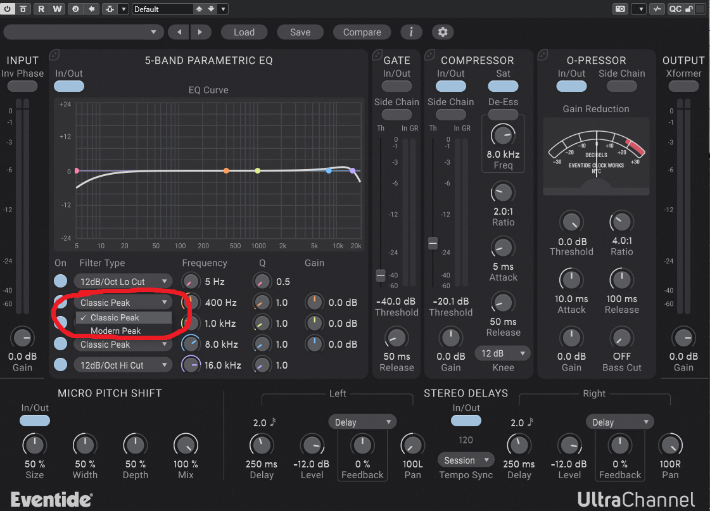Toggle the Compressor Sat switch
The width and height of the screenshot is (710, 513).
point(503,86)
